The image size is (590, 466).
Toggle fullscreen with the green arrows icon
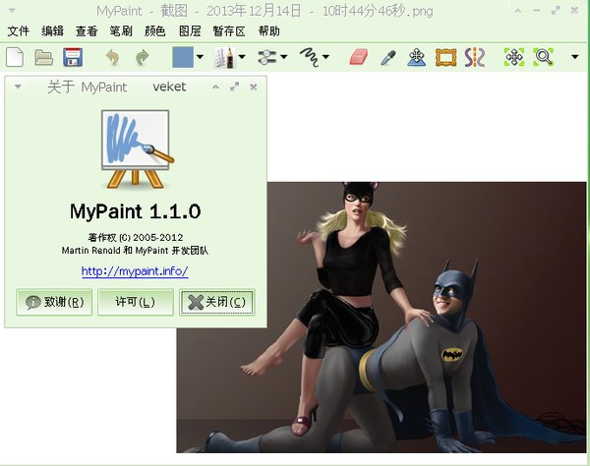pos(513,57)
